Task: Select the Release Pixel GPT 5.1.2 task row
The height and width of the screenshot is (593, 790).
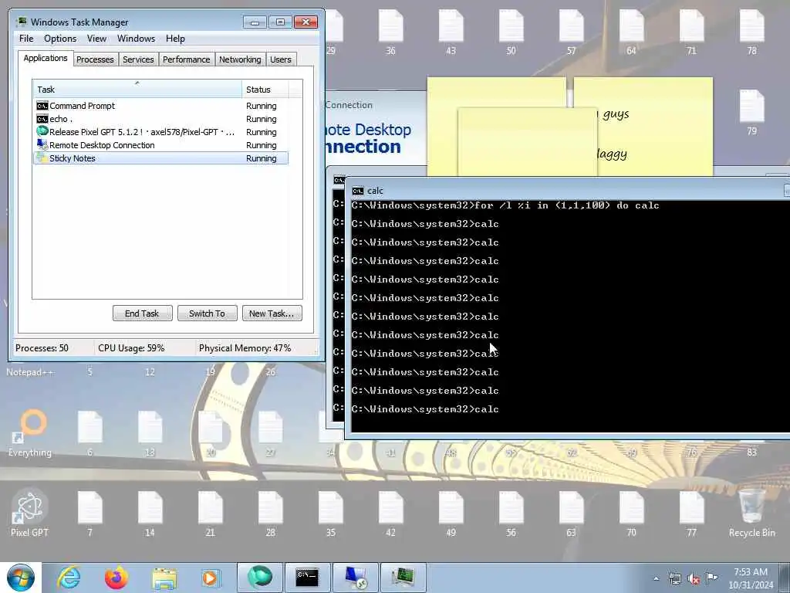Action: [x=160, y=132]
